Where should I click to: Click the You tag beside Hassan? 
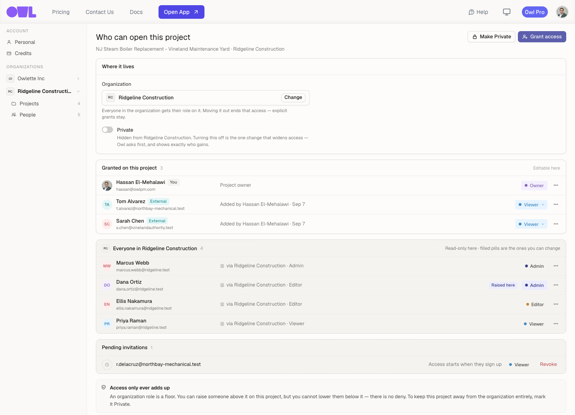(x=173, y=182)
